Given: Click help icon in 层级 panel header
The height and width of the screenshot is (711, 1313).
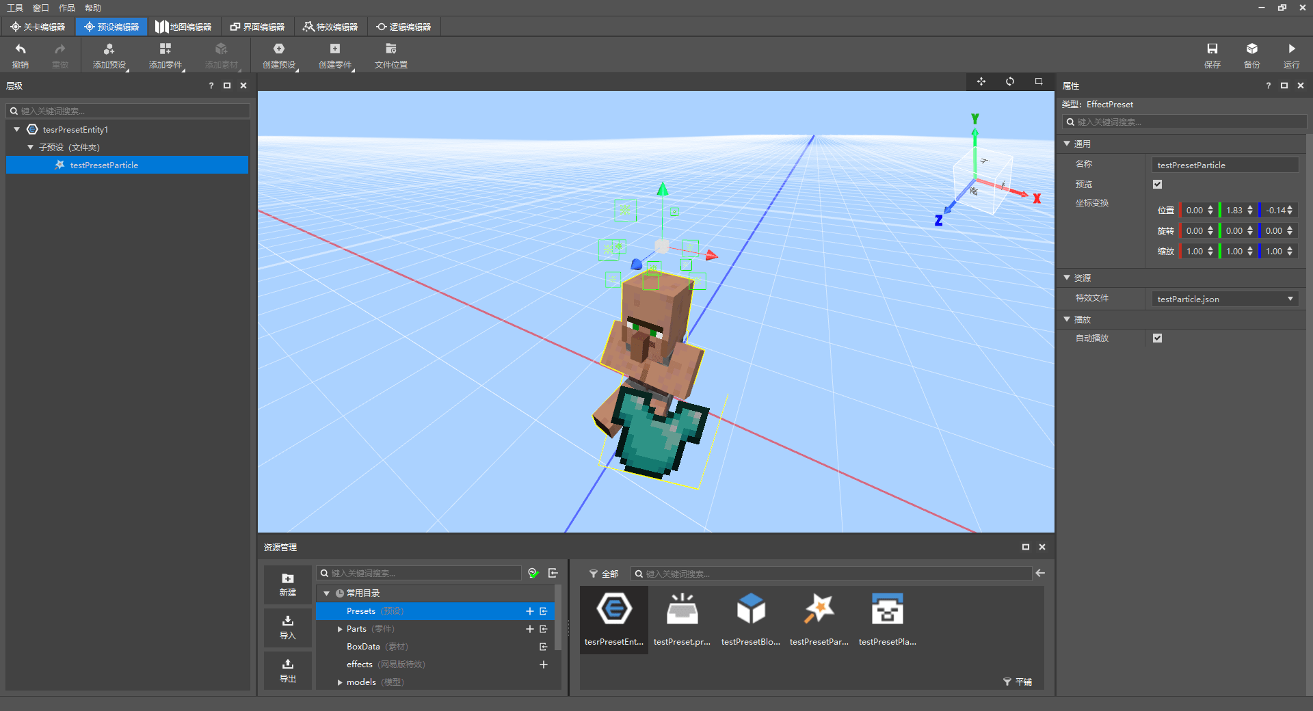Looking at the screenshot, I should (211, 85).
